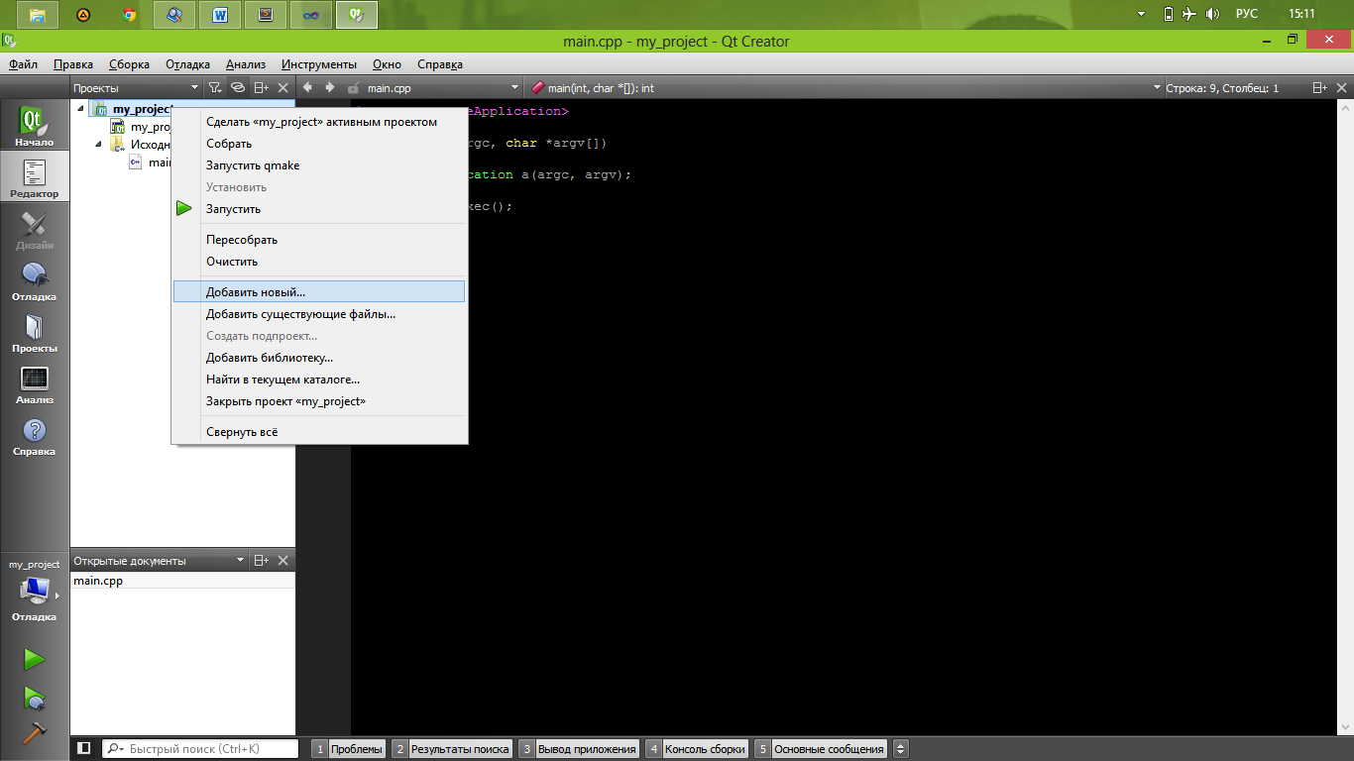1354x761 pixels.
Task: Show hidden system tray icons
Action: 1142,14
